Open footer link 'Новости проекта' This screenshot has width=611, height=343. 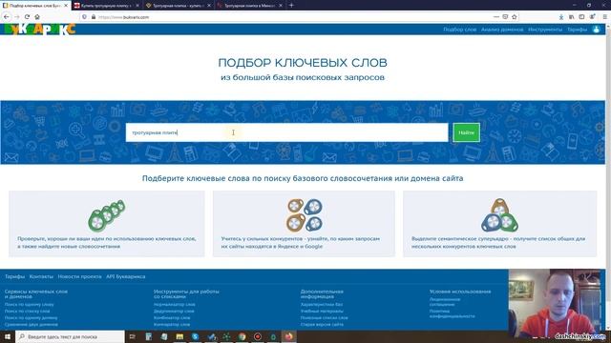[79, 276]
